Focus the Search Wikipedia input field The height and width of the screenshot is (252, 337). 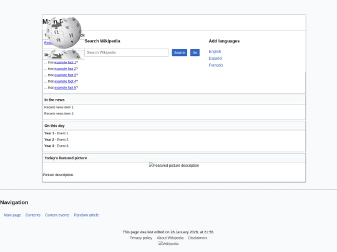127,52
